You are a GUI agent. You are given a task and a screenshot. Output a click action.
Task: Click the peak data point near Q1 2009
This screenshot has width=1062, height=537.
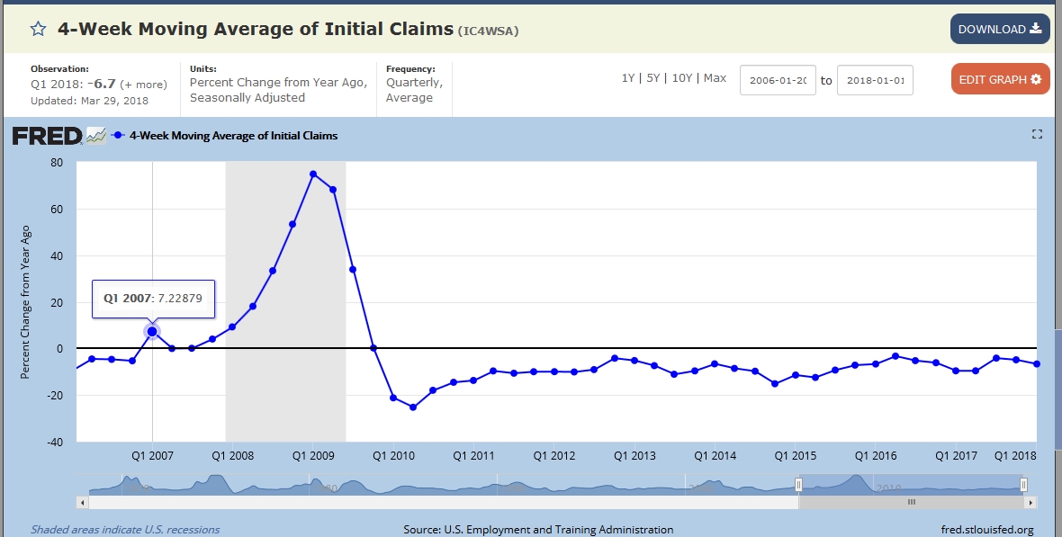pyautogui.click(x=313, y=174)
